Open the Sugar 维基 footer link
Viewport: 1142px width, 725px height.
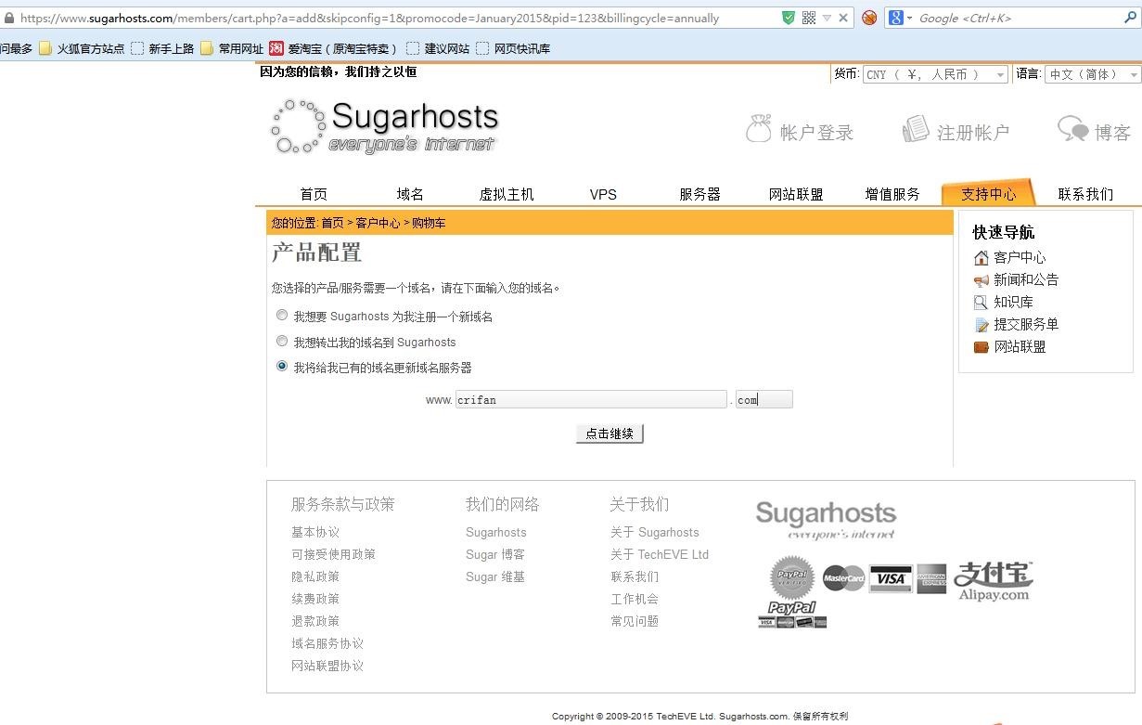tap(495, 576)
